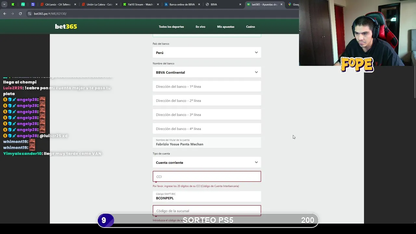416x234 pixels.
Task: Open Todos los deportes menu
Action: click(x=171, y=27)
